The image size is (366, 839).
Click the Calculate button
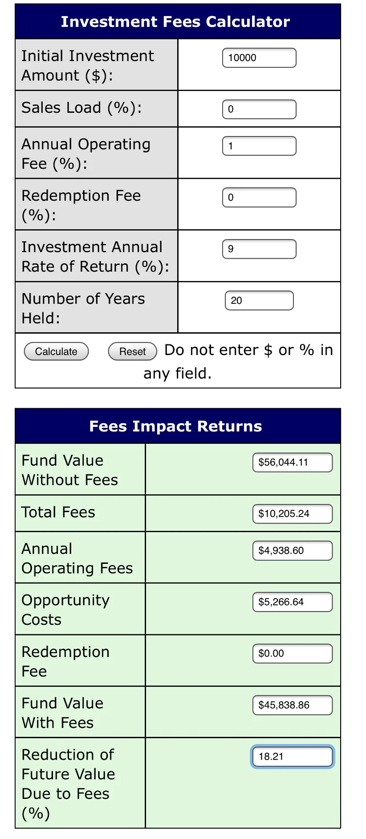pyautogui.click(x=56, y=351)
